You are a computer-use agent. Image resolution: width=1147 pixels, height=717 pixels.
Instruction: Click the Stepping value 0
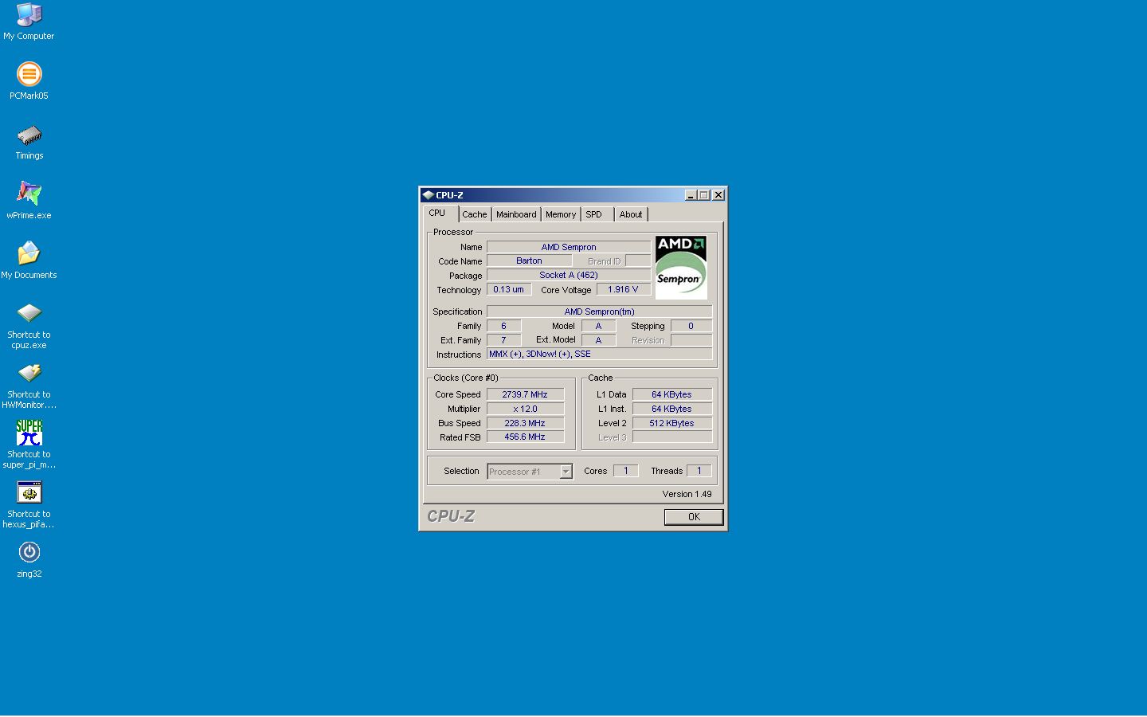[691, 326]
